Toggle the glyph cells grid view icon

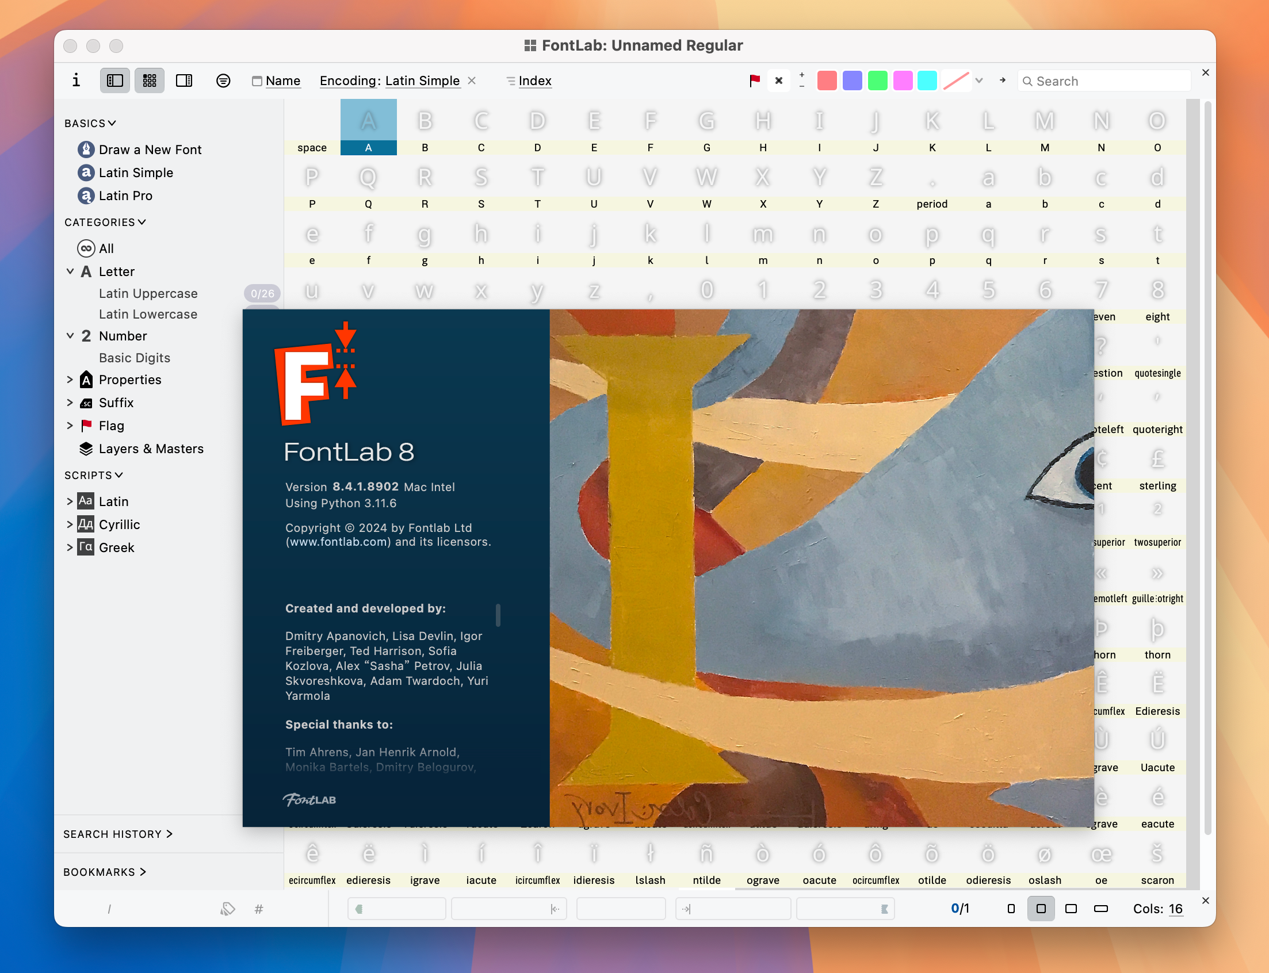pos(150,81)
